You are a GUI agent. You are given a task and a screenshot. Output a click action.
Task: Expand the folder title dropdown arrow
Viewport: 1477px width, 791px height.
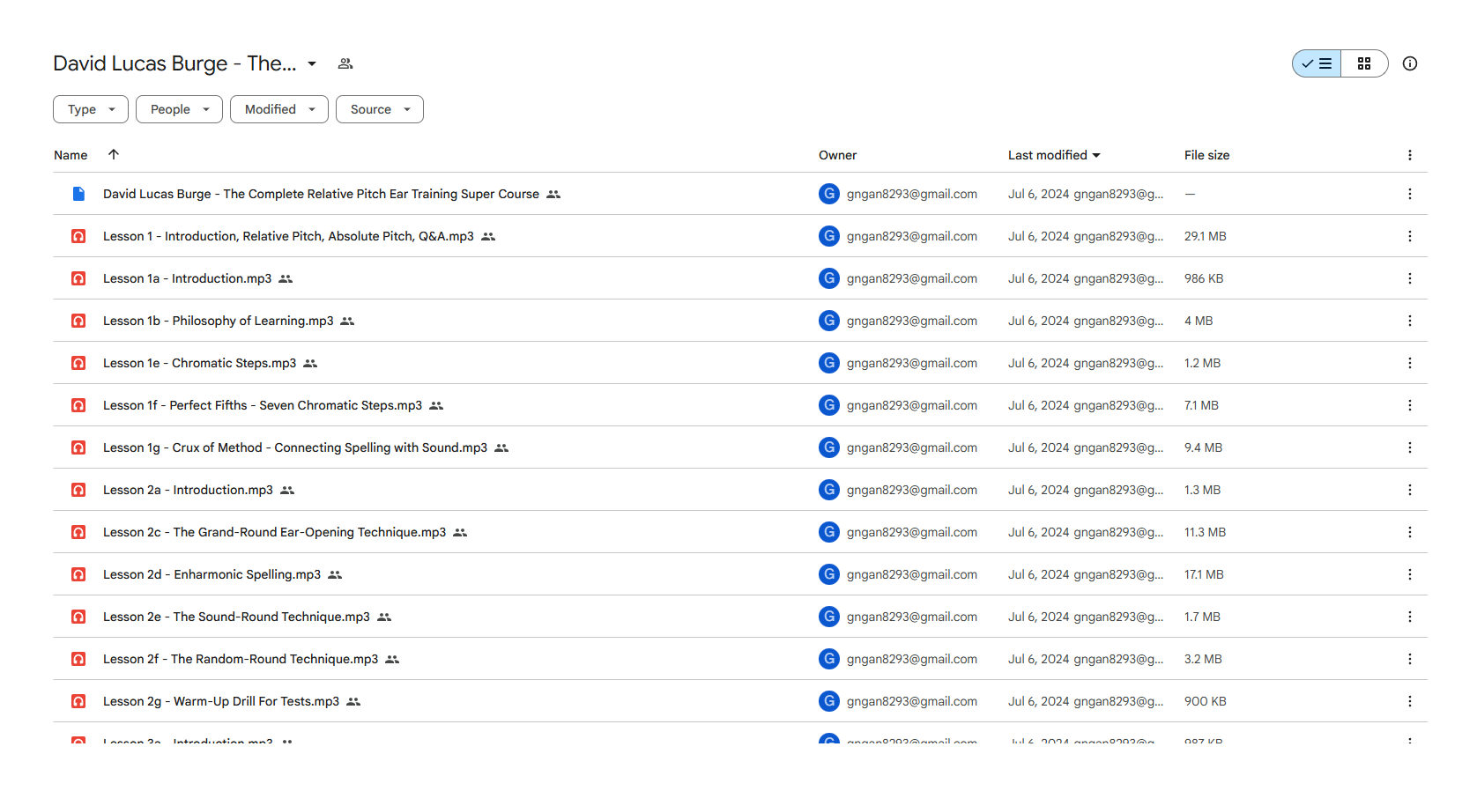click(x=312, y=63)
